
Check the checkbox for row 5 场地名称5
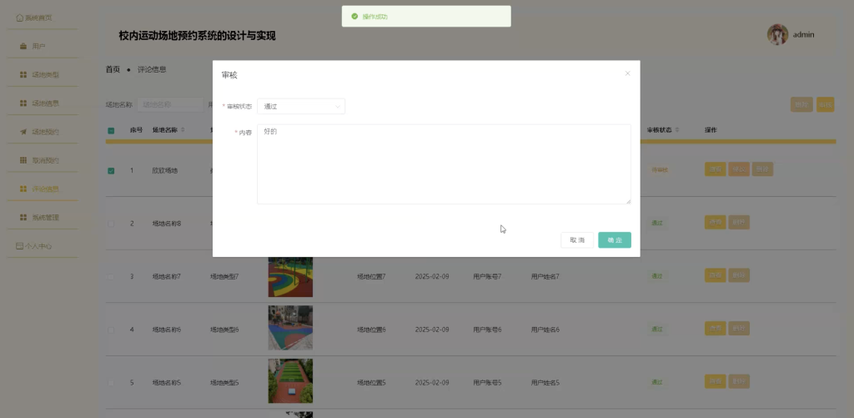(x=111, y=383)
